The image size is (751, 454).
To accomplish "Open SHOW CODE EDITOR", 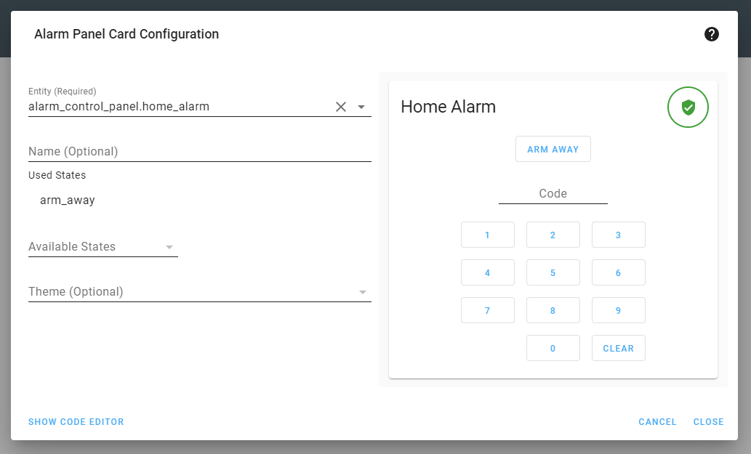I will [76, 421].
